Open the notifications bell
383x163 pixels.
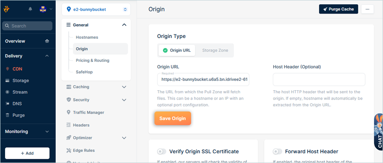[30, 9]
